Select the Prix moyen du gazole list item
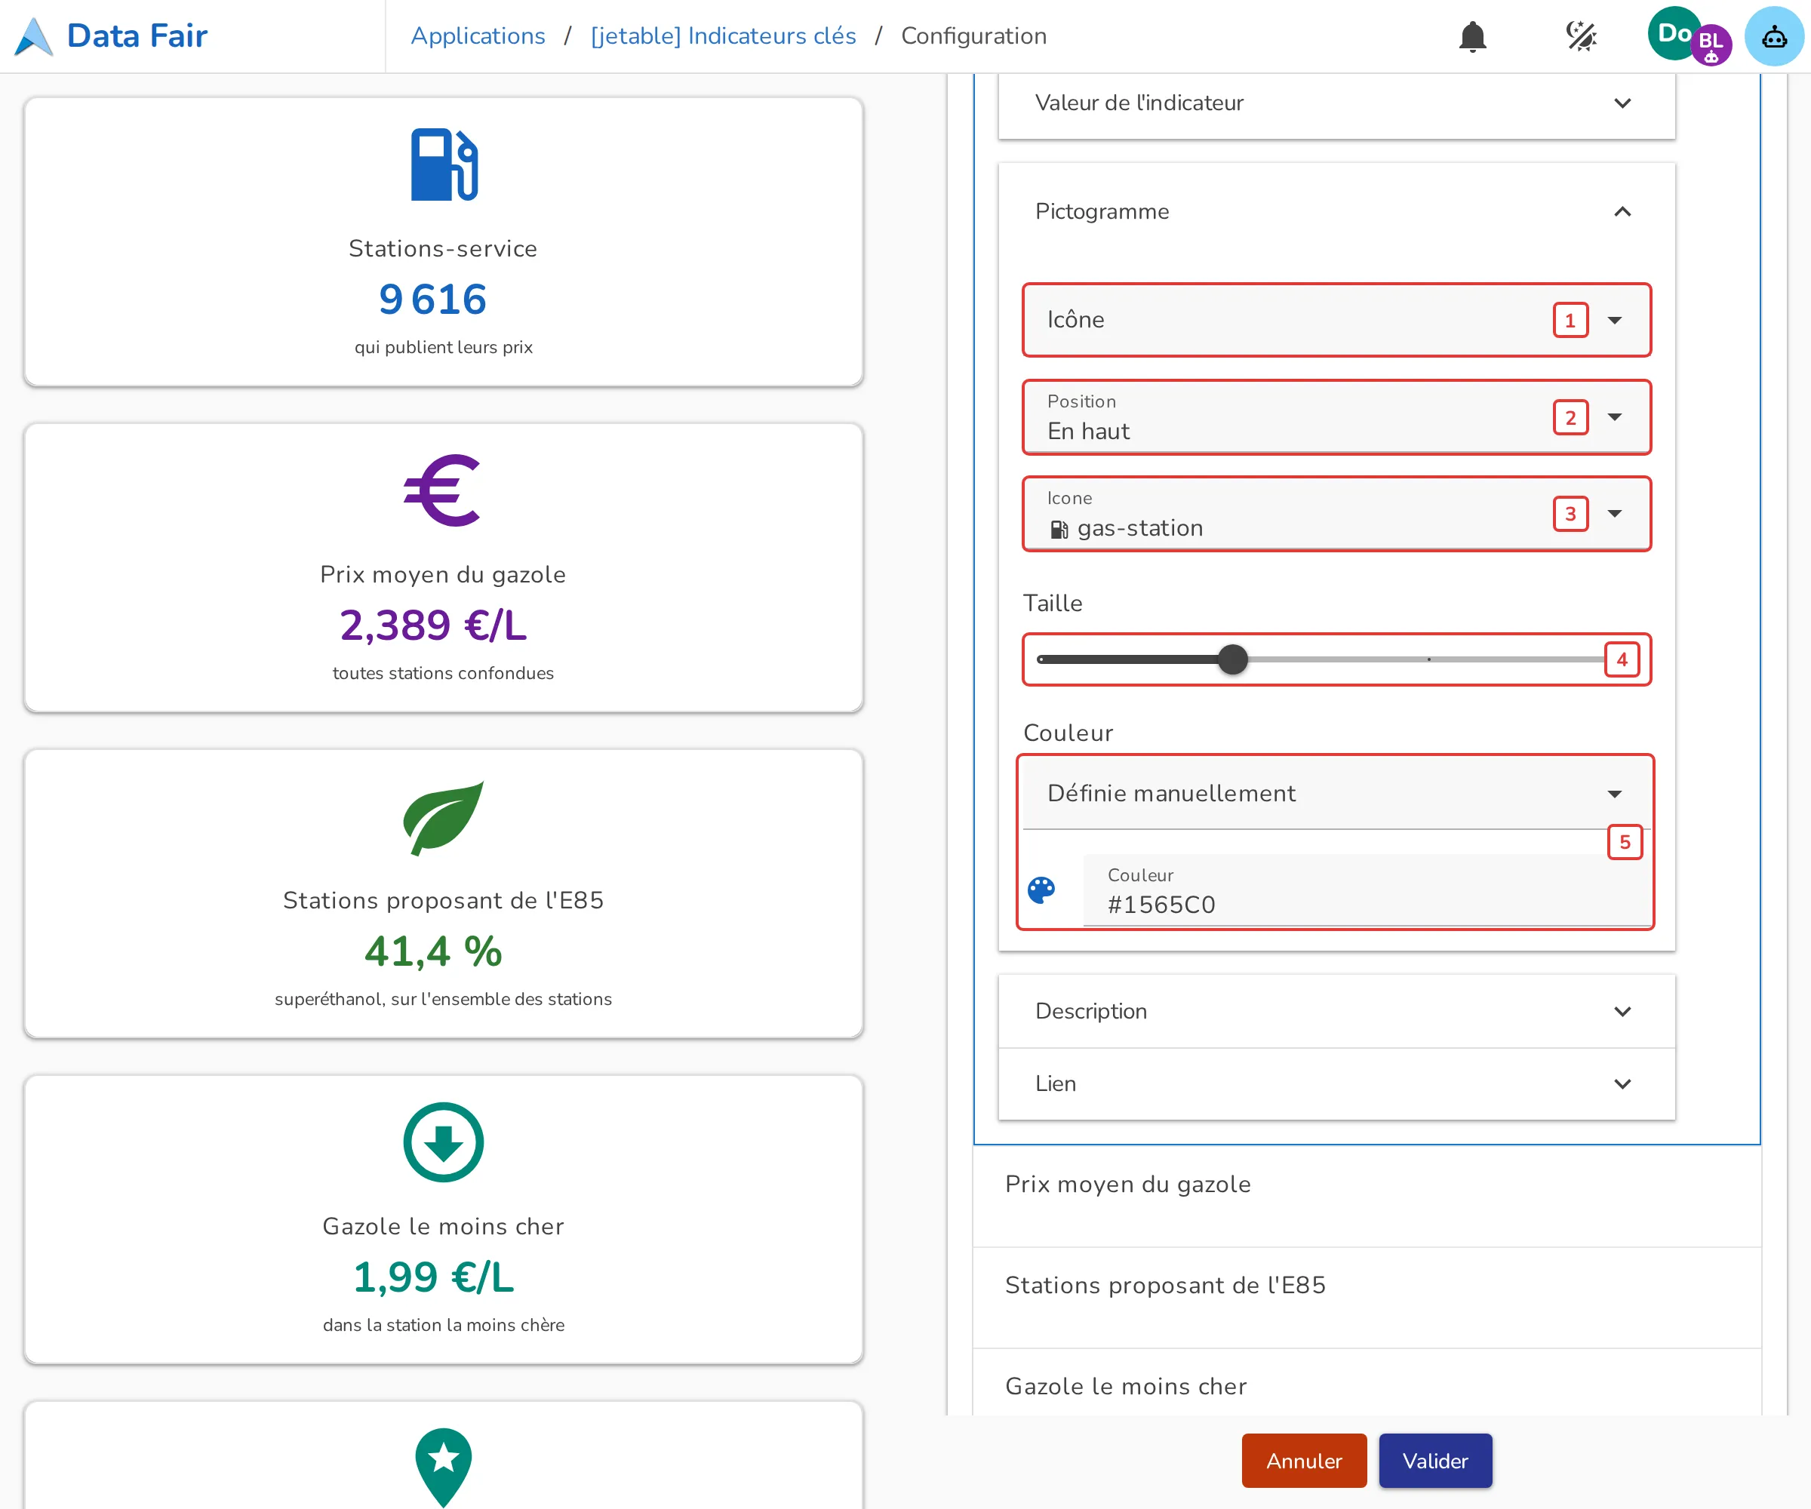 (1366, 1196)
